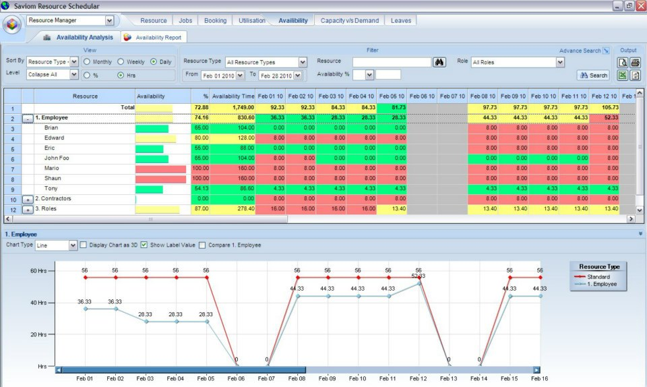Click the Availability Analysis chart icon
The image size is (647, 387).
point(47,37)
